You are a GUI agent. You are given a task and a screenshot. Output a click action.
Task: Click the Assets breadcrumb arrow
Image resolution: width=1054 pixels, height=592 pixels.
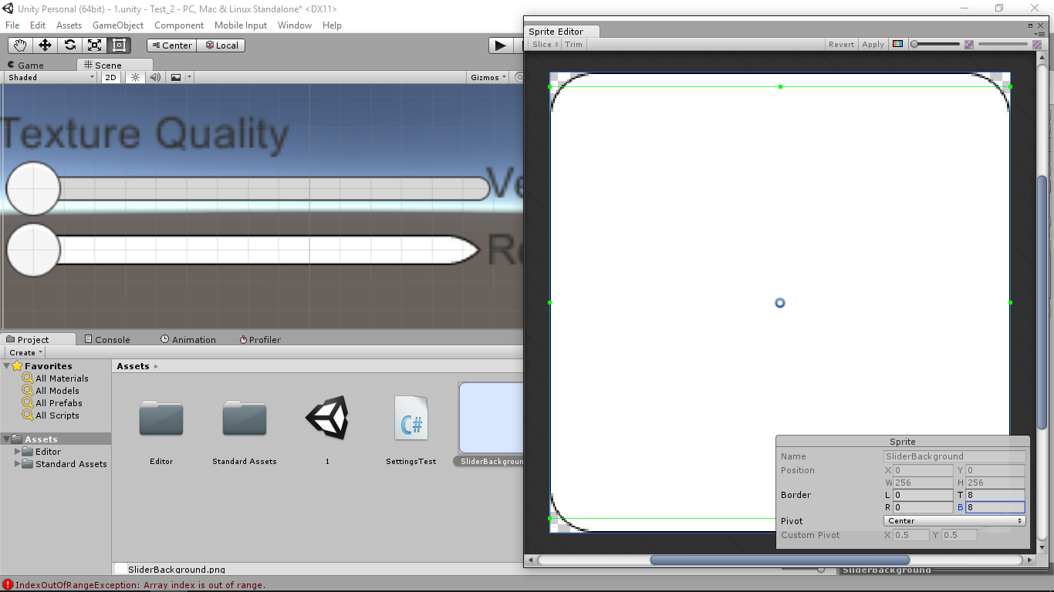pyautogui.click(x=156, y=366)
